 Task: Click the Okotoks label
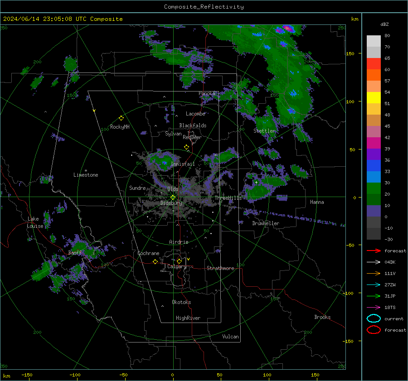181,302
